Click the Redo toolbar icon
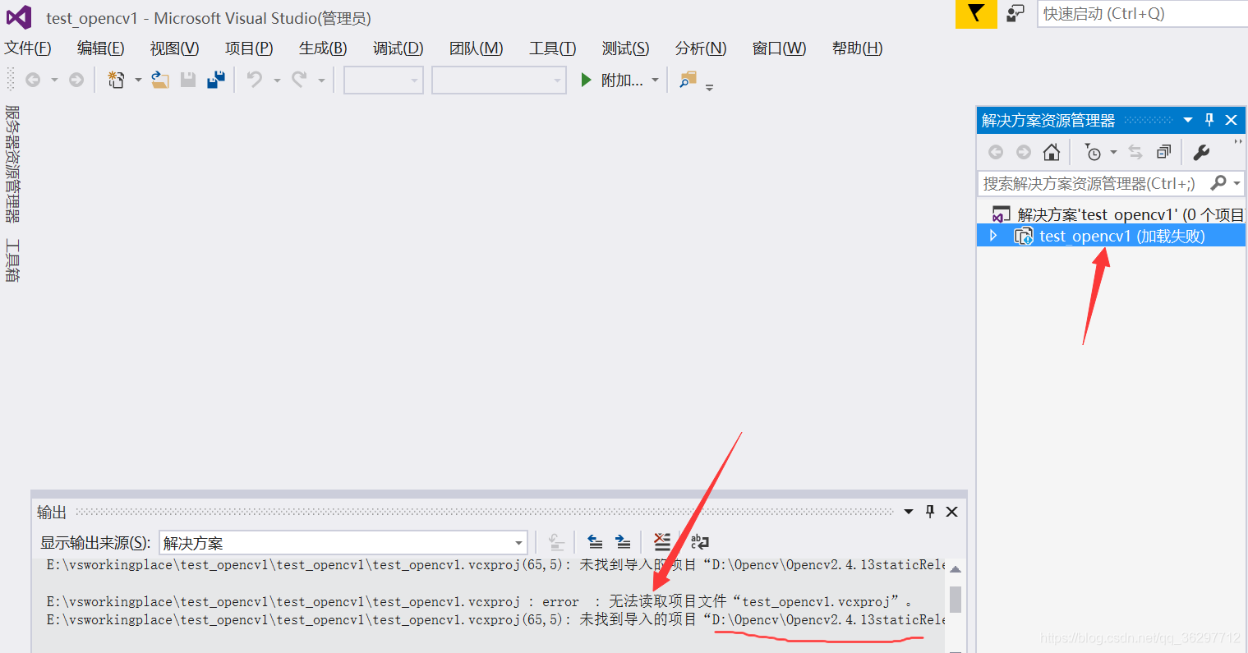 (299, 80)
